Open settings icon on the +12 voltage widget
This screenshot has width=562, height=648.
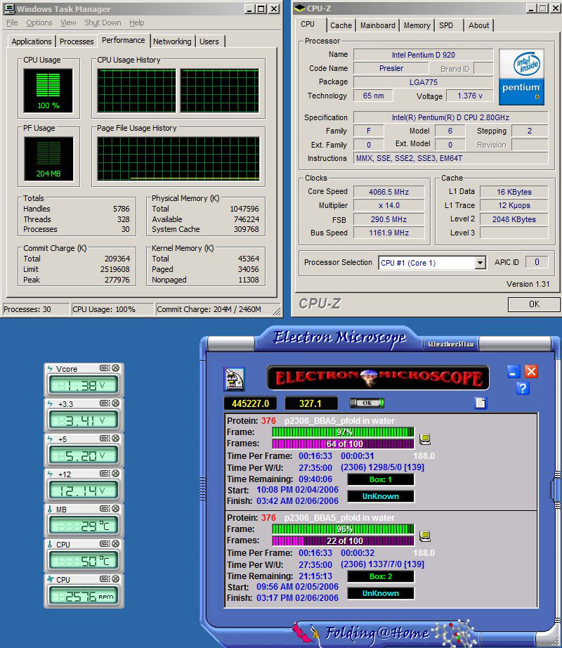coord(105,473)
